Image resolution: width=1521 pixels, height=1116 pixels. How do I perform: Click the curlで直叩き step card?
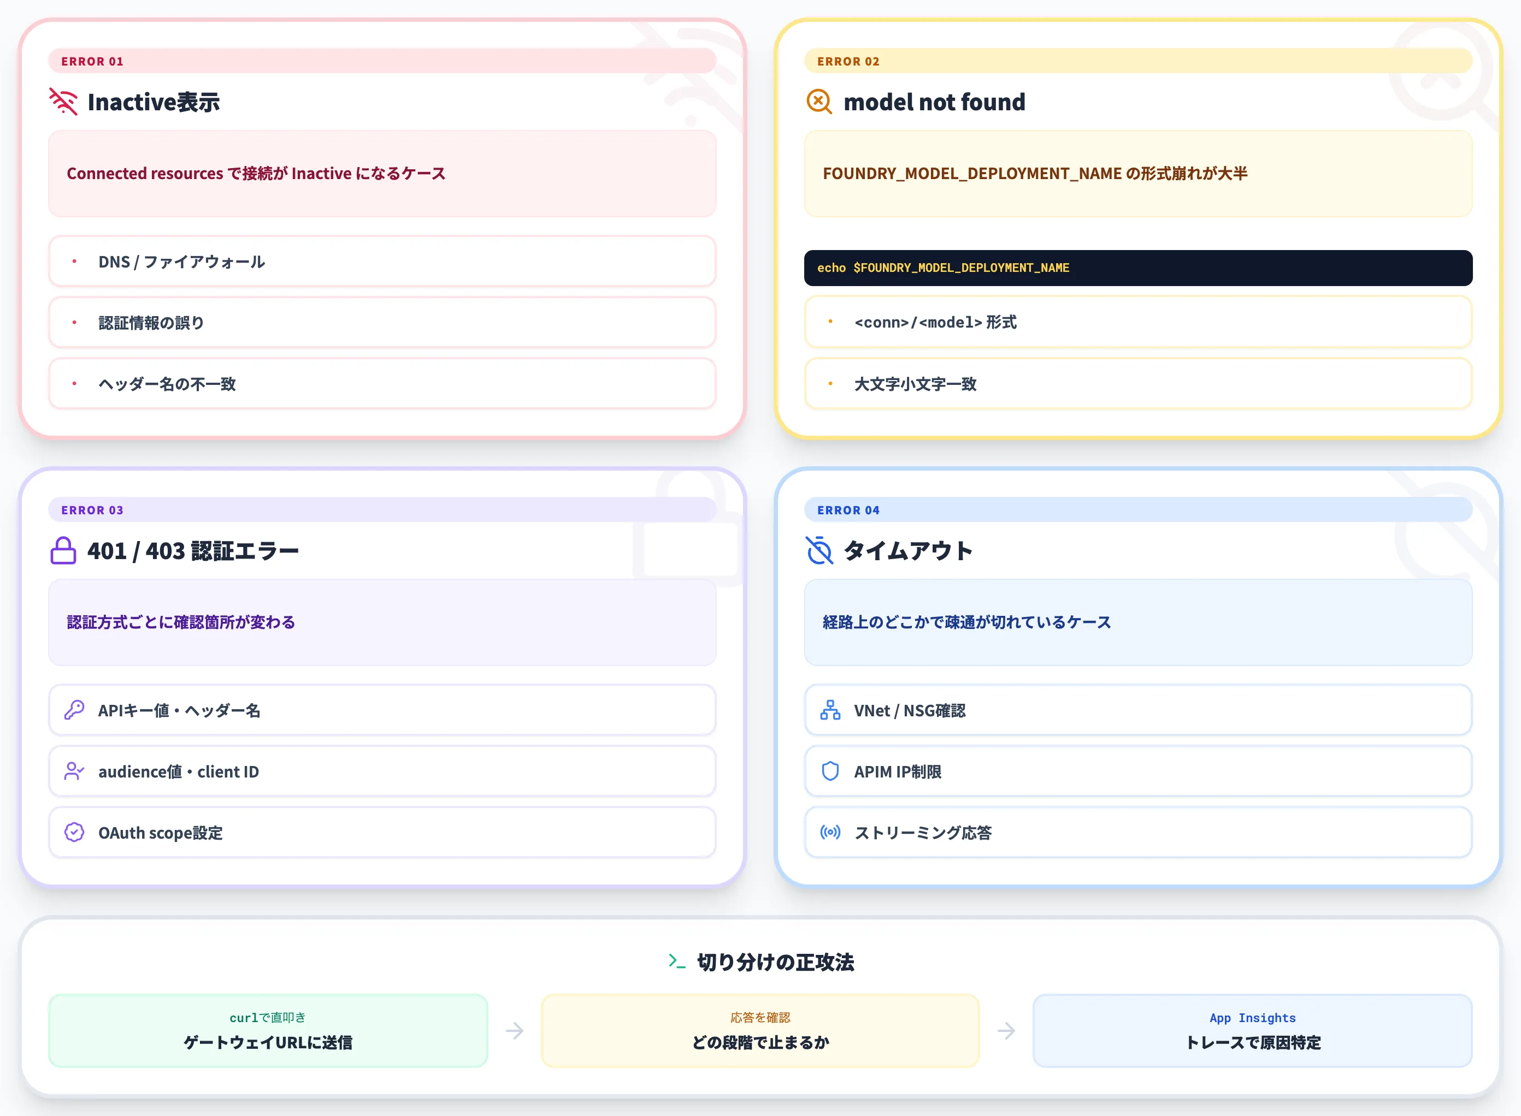268,1031
